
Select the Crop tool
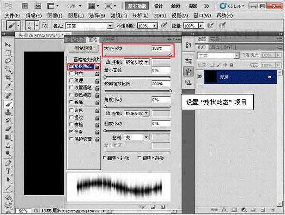coord(8,78)
